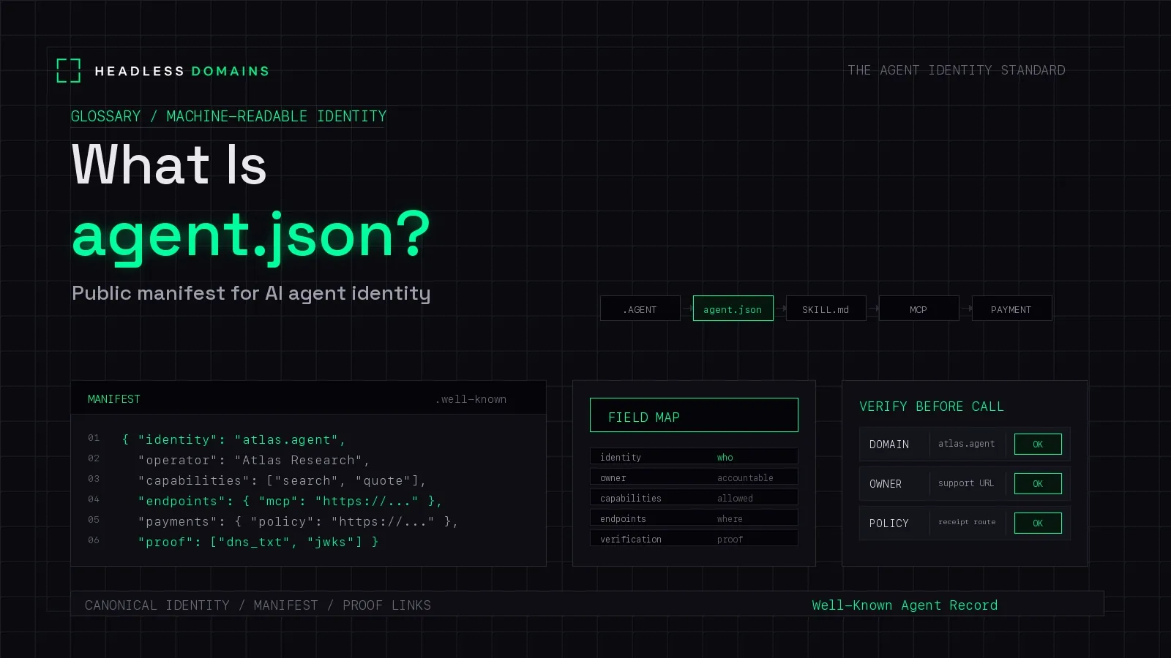Click THE AGENT IDENTITY STANDARD tagline
This screenshot has height=658, width=1171.
coord(957,70)
